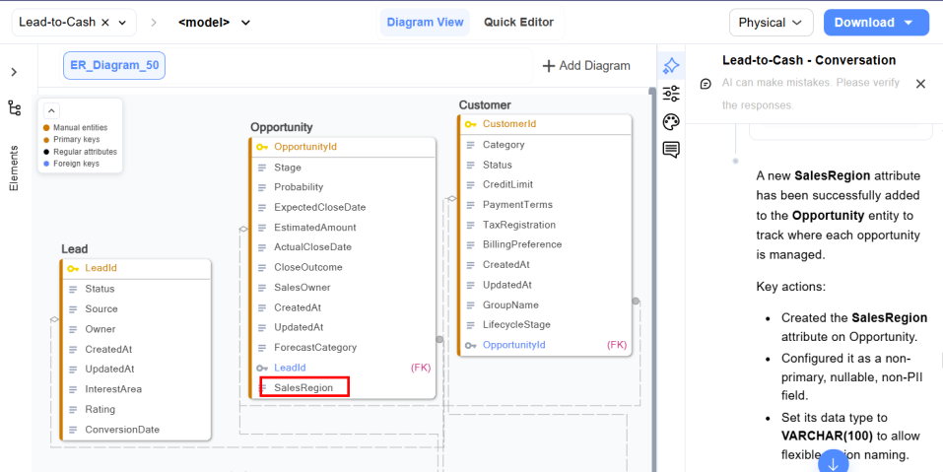The image size is (943, 472).
Task: Select the Stage attribute in Opportunity
Action: pyautogui.click(x=288, y=168)
